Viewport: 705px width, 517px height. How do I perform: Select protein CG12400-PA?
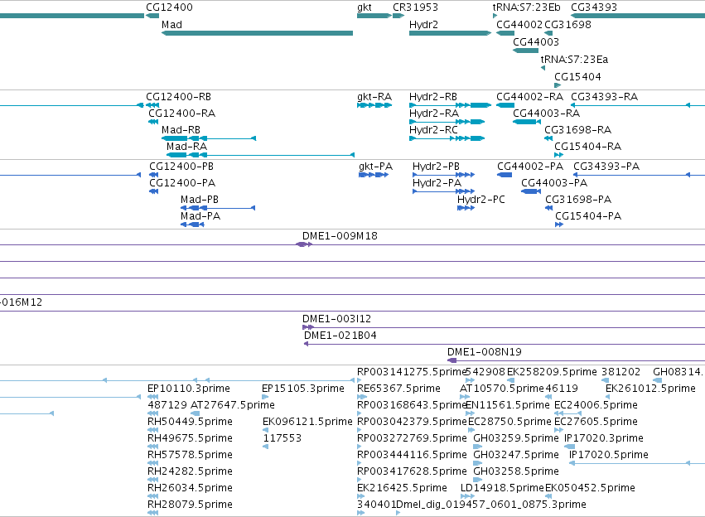154,191
